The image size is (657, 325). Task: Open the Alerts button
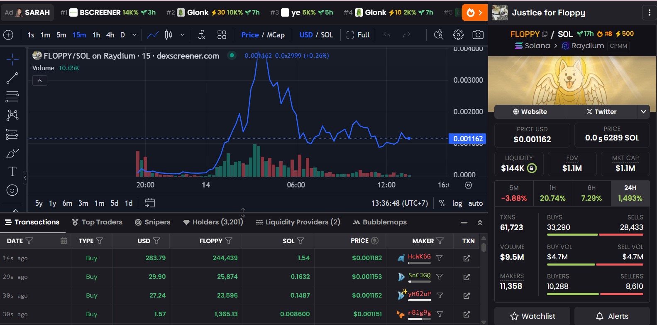point(612,316)
